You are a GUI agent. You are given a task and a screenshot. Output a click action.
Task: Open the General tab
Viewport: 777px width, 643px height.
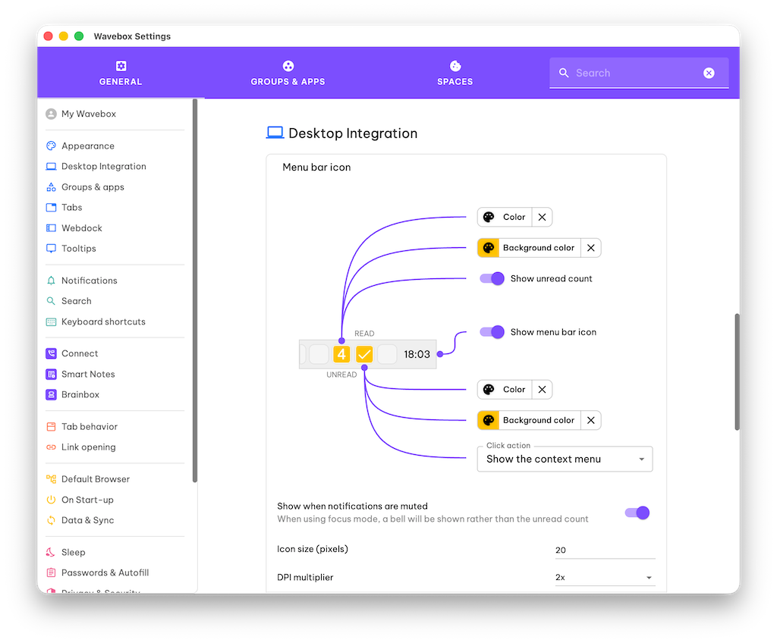pyautogui.click(x=121, y=74)
